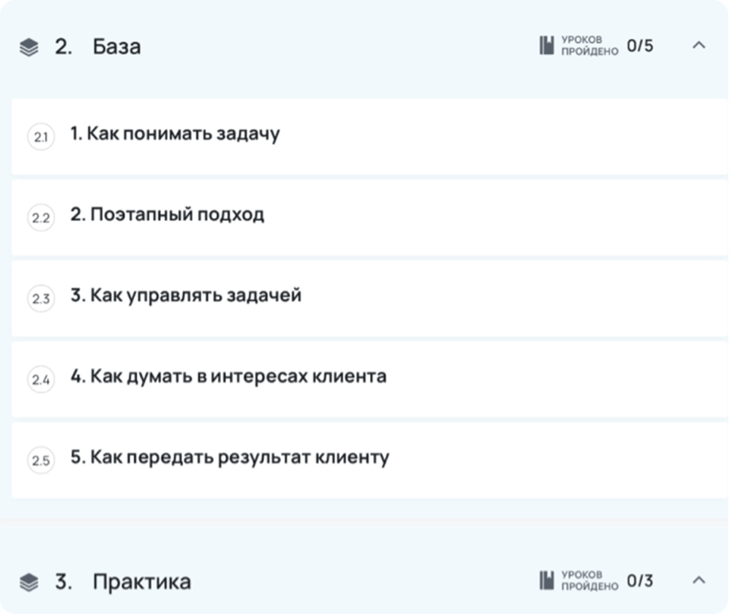Select the 2.2 lesson number badge
Viewport: 729px width, 614px height.
(41, 217)
